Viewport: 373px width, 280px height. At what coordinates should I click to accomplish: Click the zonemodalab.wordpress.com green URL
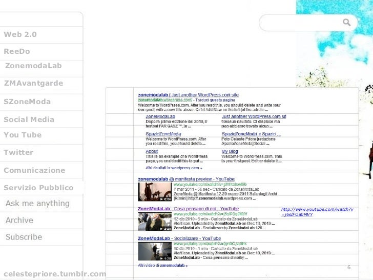pos(165,100)
